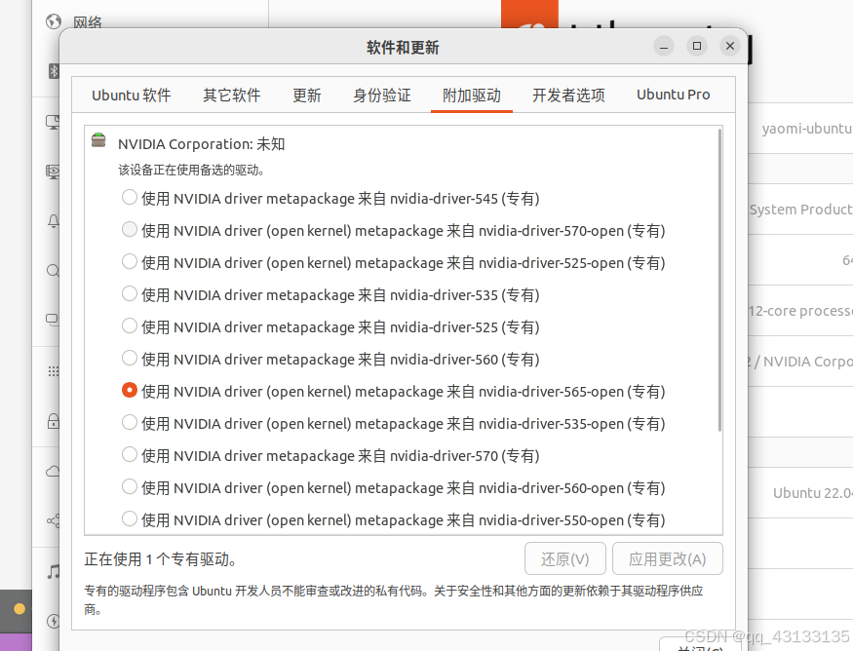Select the nvidia-driver-560-open radio button
This screenshot has height=651, width=853.
(x=130, y=486)
